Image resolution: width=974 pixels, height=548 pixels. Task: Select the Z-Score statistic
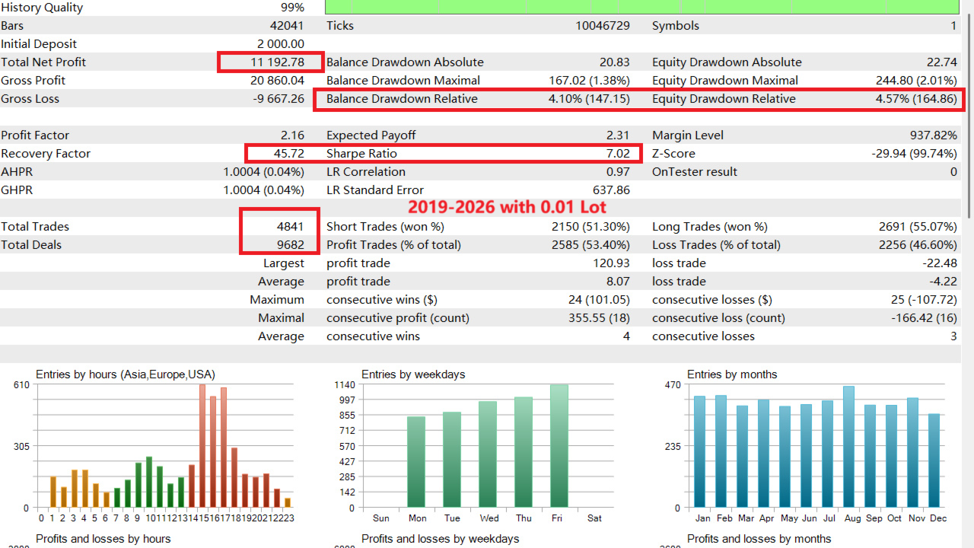915,153
